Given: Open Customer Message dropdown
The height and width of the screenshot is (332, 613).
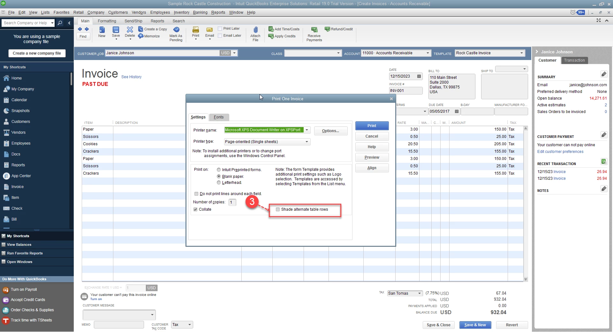Looking at the screenshot, I should coord(152,315).
